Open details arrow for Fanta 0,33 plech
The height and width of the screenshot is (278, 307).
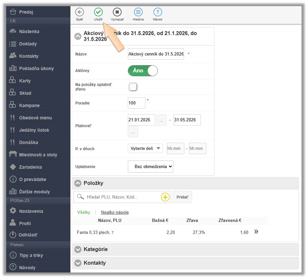pos(256,232)
